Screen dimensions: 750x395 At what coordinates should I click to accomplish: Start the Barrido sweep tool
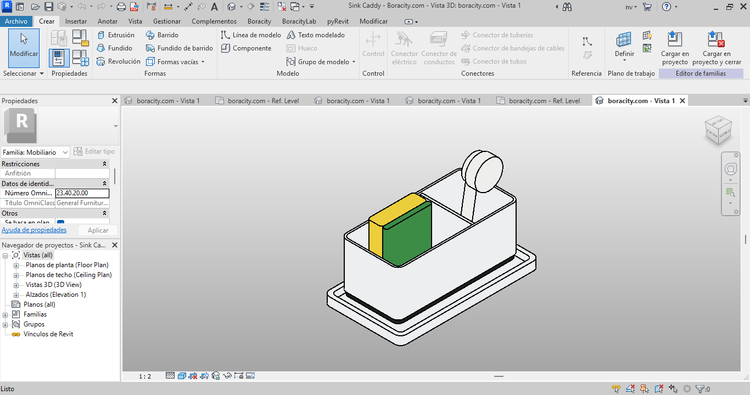click(163, 35)
